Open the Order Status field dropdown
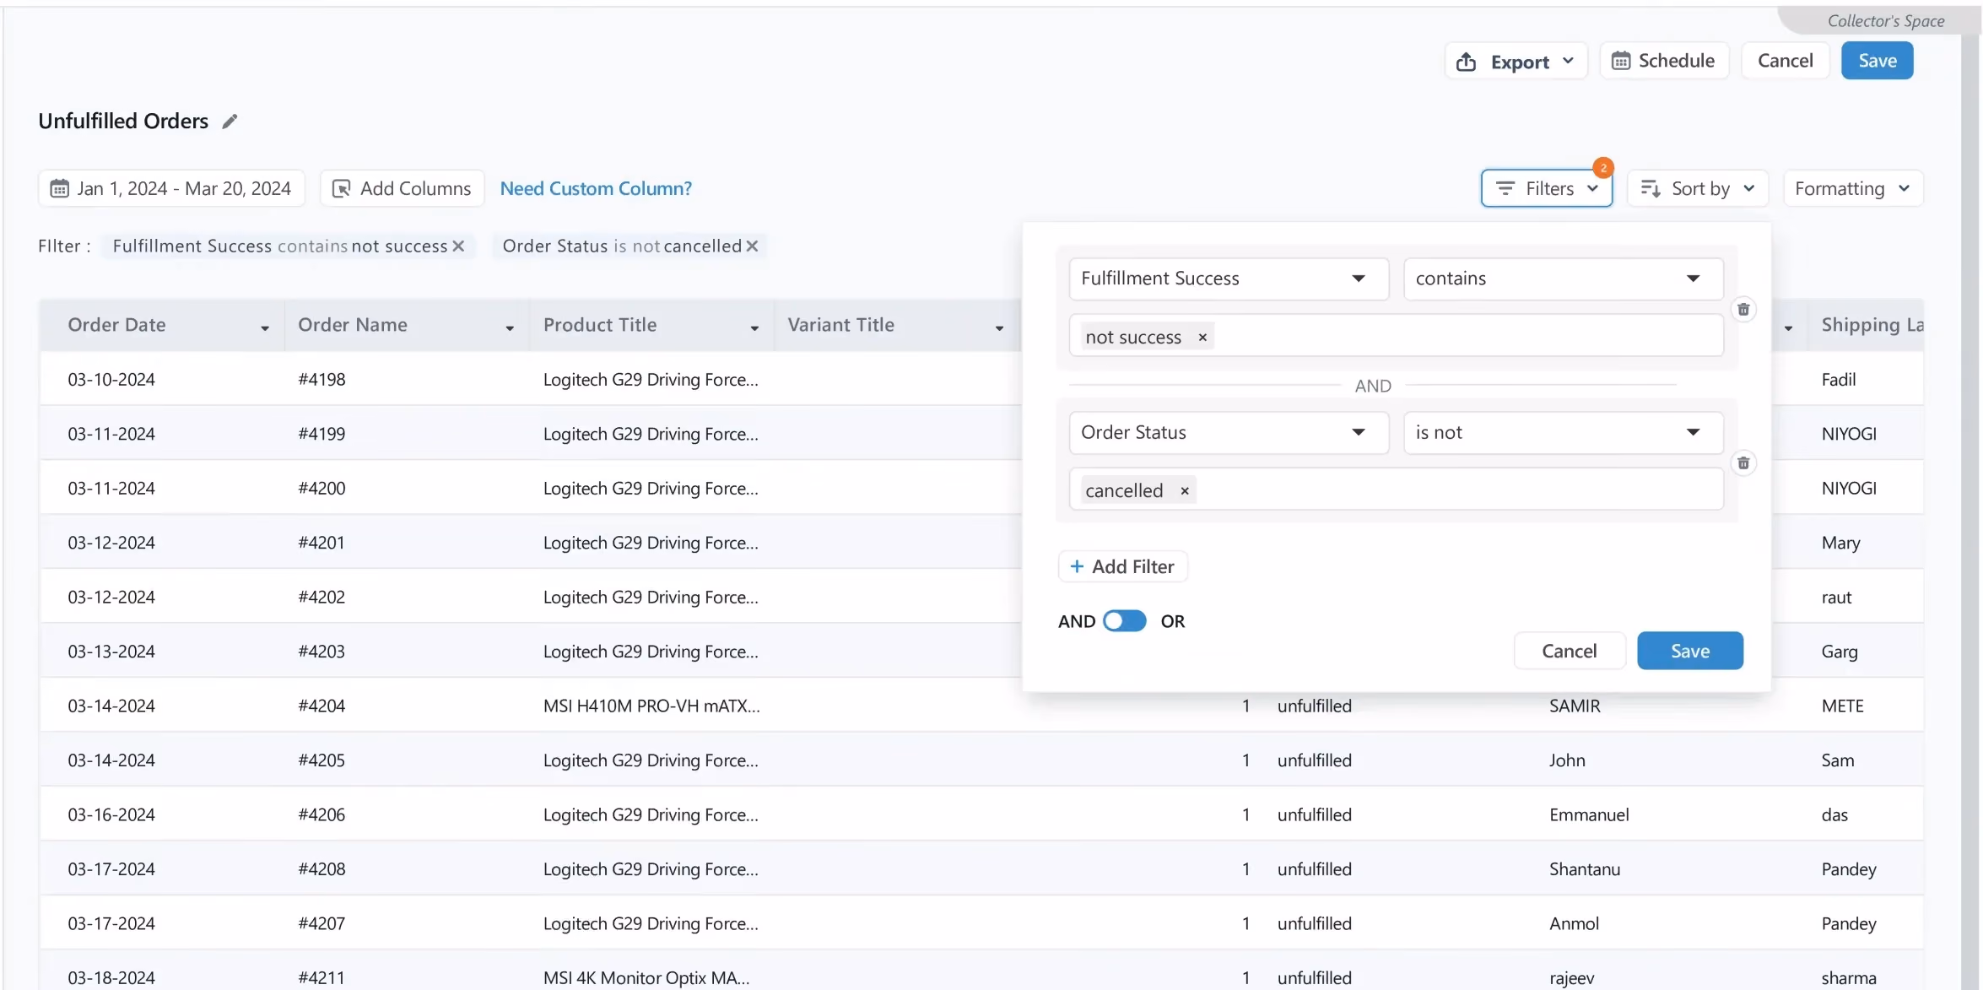This screenshot has height=990, width=1983. click(x=1229, y=432)
